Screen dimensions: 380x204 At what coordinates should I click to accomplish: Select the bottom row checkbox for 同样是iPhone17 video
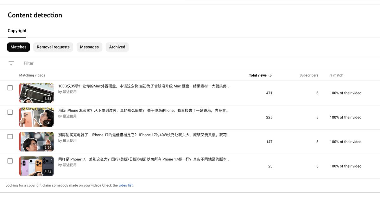[x=10, y=161]
